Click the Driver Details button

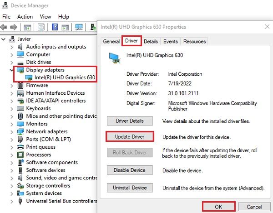pos(130,121)
